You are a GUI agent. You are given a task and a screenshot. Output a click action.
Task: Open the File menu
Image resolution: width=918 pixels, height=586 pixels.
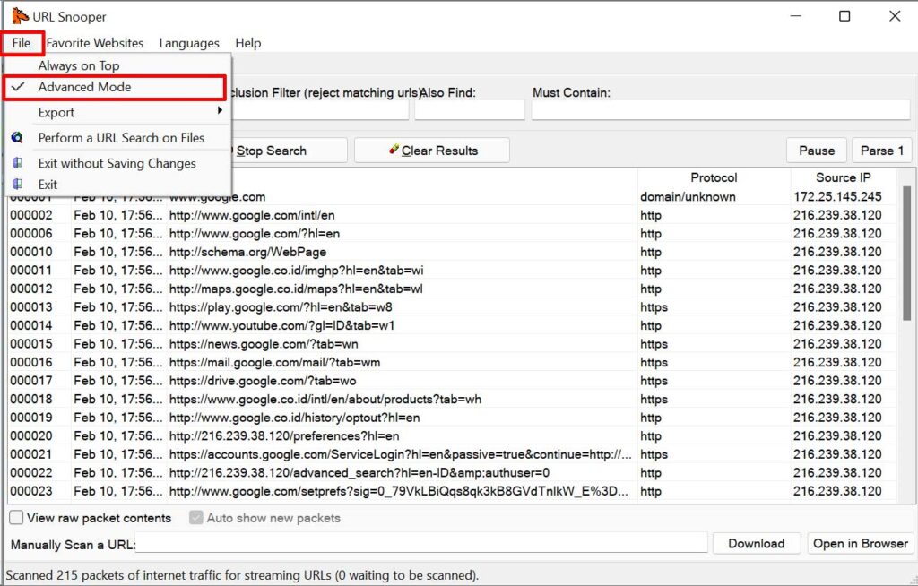pyautogui.click(x=22, y=43)
